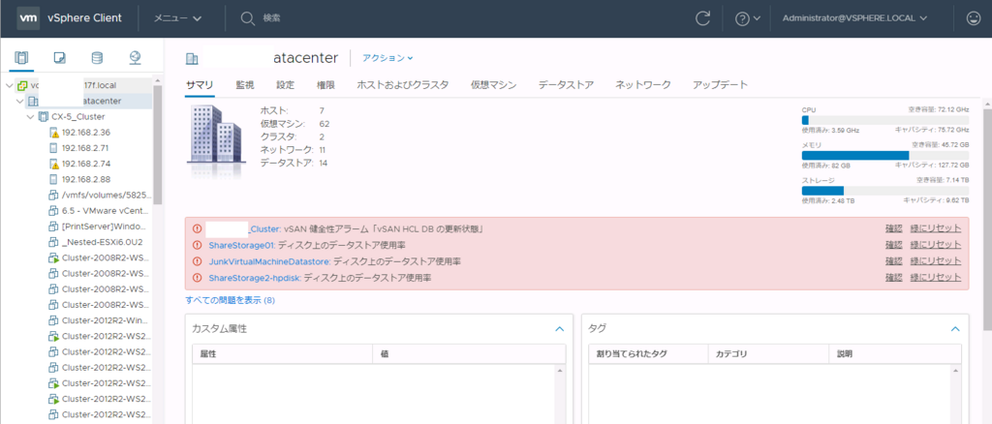The height and width of the screenshot is (424, 992).
Task: Click the 割り当てられたタグ column header
Action: 648,354
